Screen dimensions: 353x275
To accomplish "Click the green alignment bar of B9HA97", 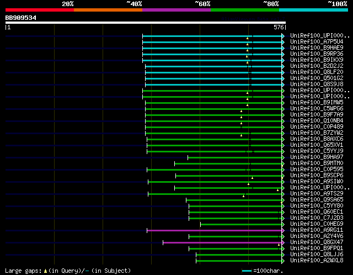I will coord(235,157).
